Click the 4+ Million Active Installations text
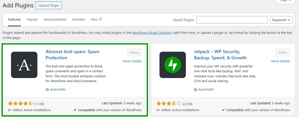 click(178, 110)
